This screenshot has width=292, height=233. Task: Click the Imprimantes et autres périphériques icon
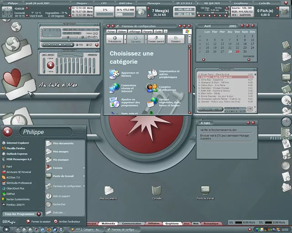pos(152,74)
